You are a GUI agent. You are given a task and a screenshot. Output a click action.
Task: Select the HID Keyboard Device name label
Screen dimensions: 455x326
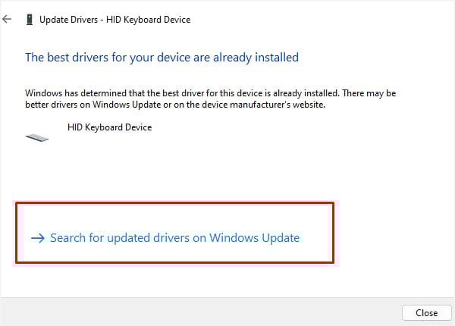[109, 127]
